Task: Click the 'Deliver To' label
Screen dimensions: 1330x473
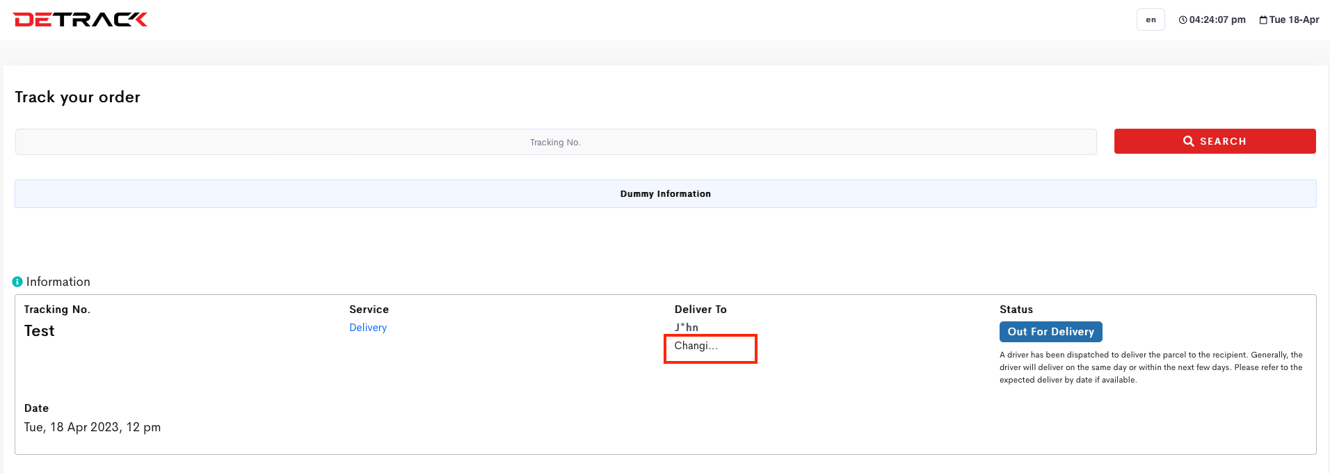Action: coord(700,310)
